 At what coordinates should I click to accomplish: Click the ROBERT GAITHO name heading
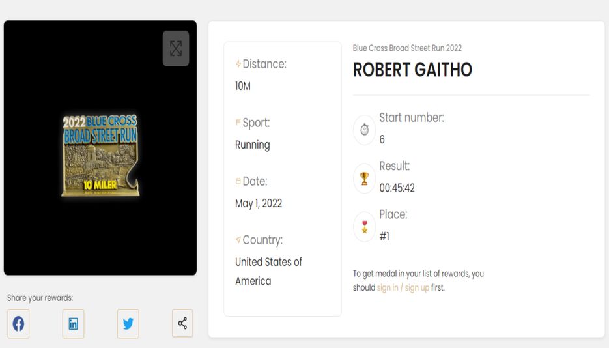point(412,70)
